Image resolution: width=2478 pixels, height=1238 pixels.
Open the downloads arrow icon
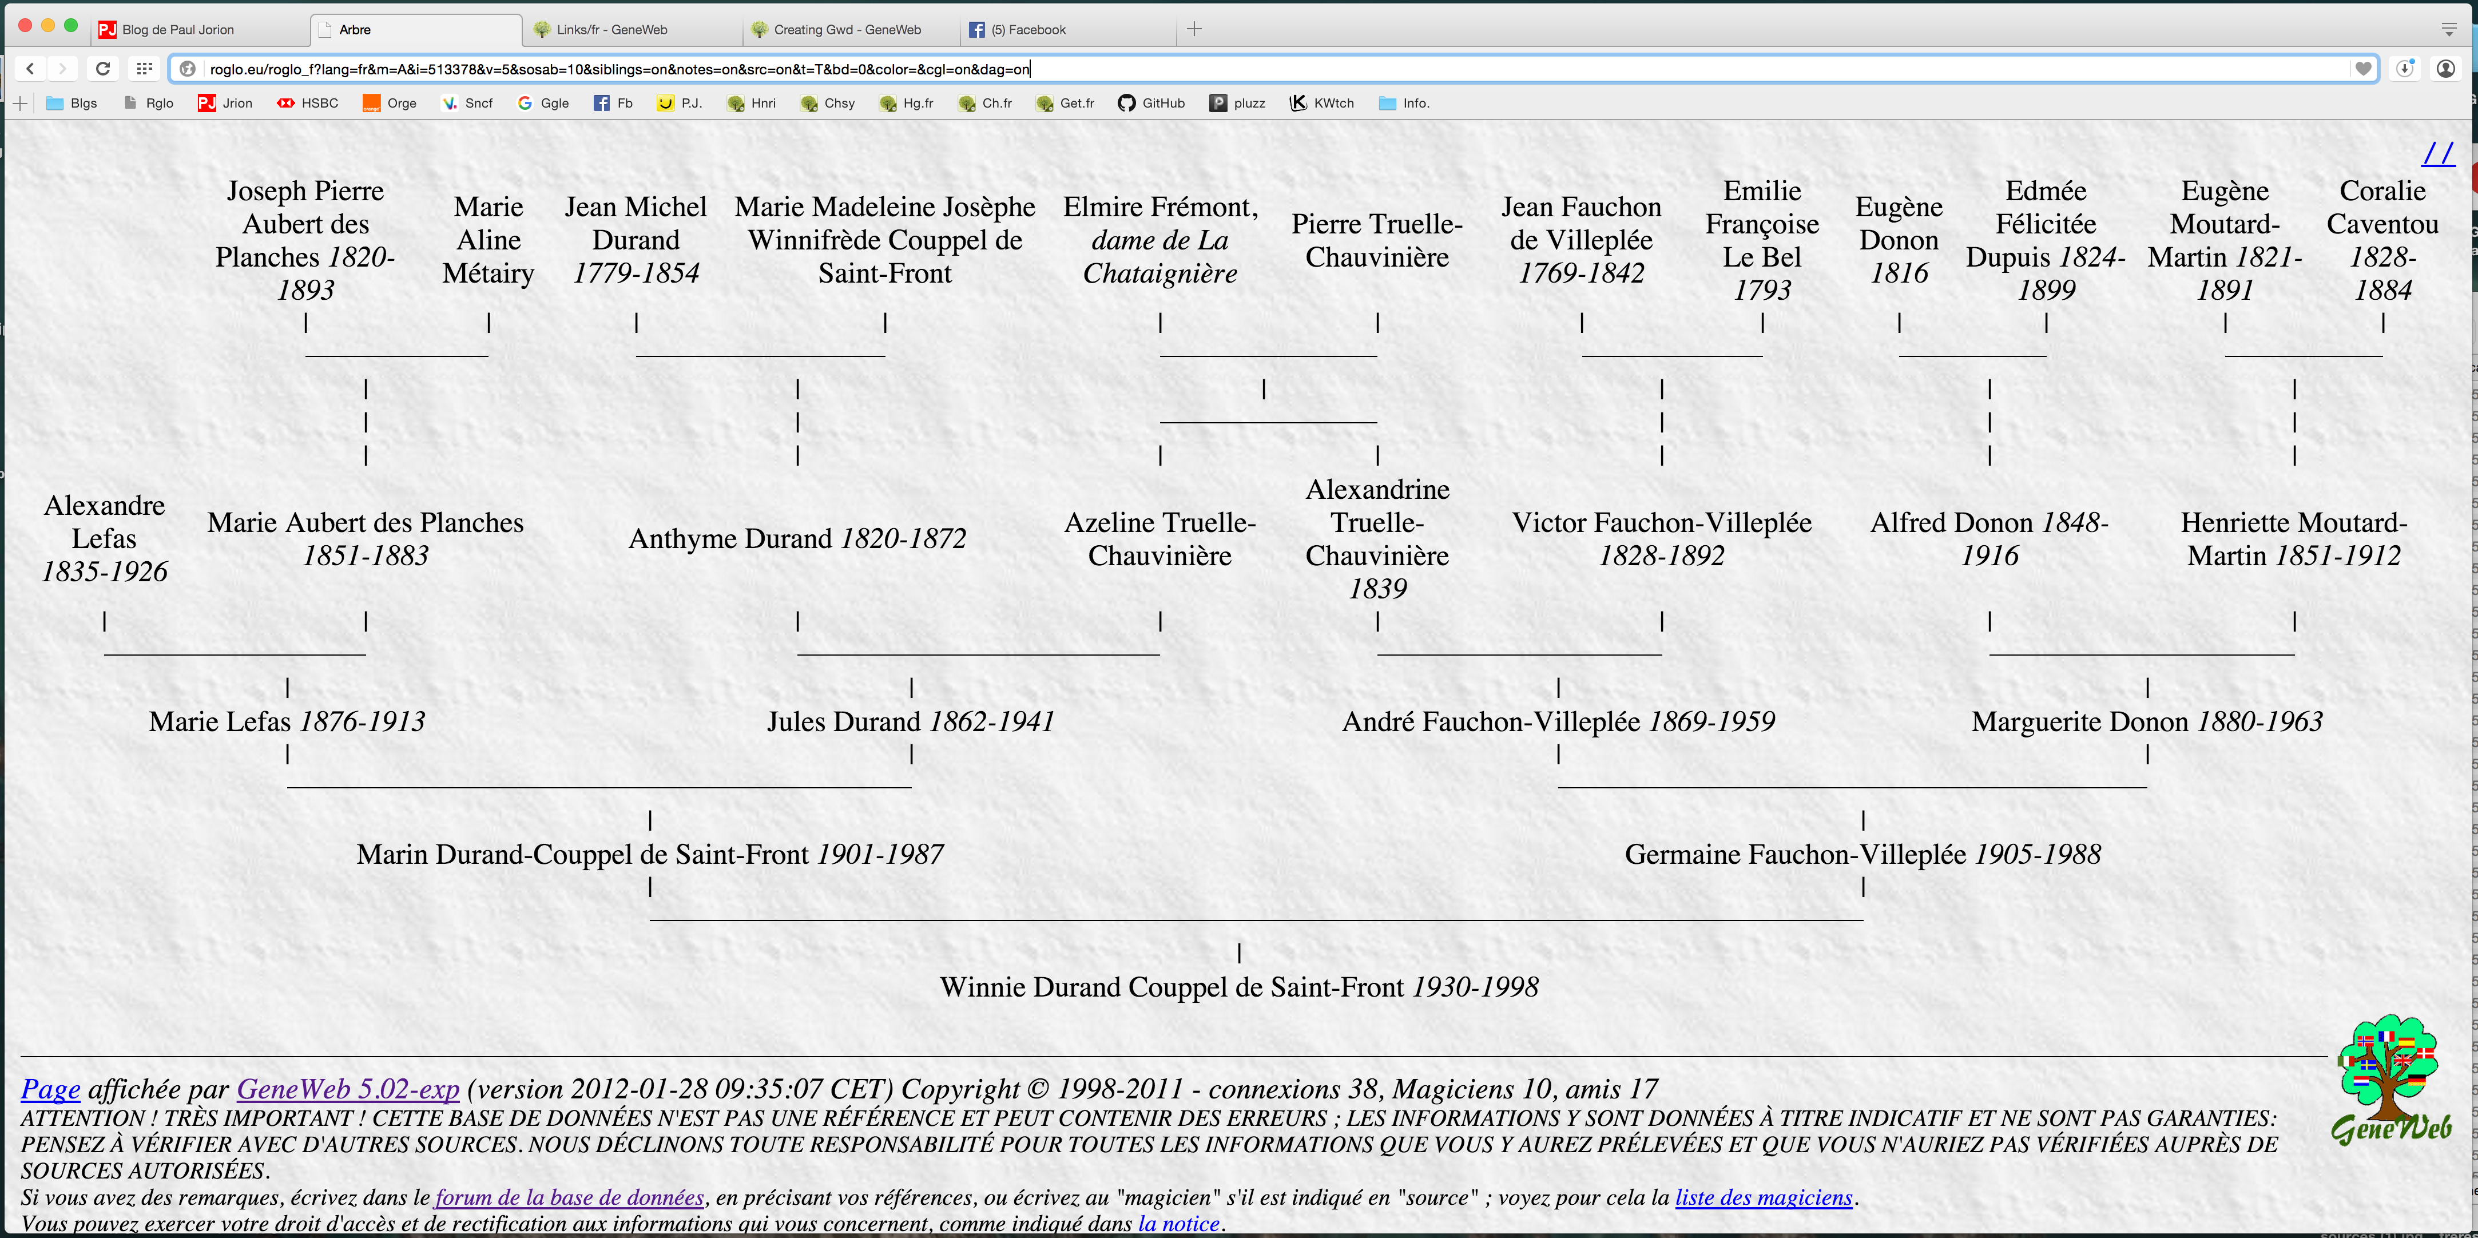coord(2405,68)
